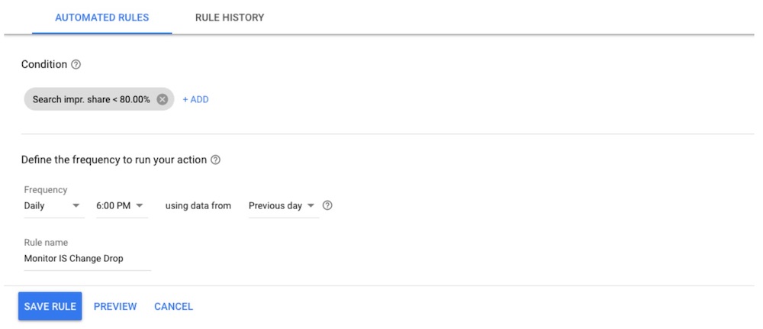Edit the Search impr. share condition text
The height and width of the screenshot is (329, 763).
point(92,99)
